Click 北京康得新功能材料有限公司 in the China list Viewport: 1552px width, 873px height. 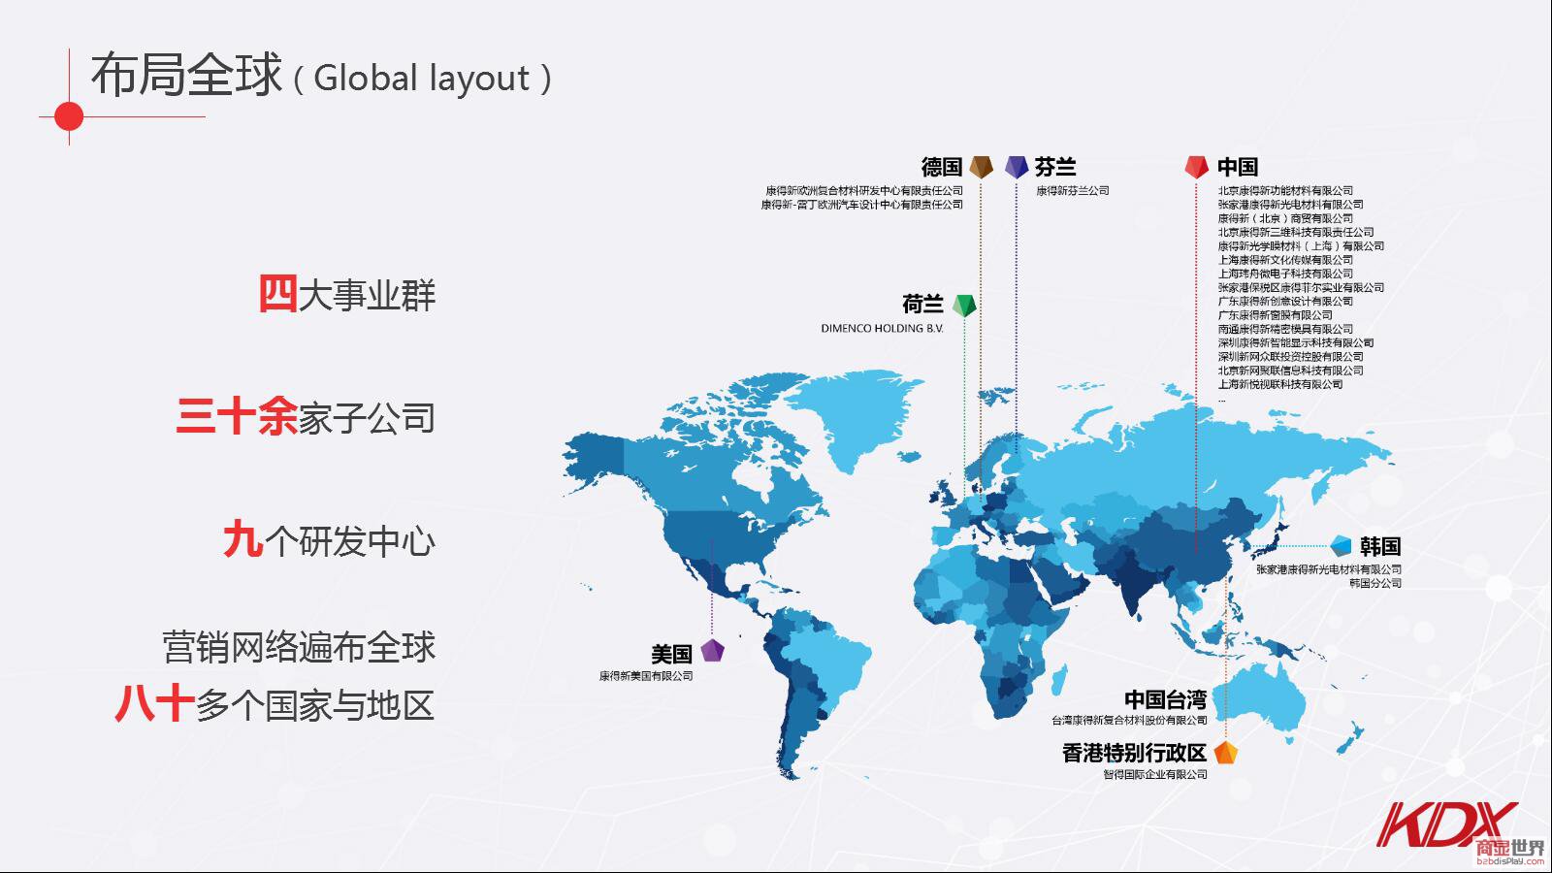point(1285,191)
